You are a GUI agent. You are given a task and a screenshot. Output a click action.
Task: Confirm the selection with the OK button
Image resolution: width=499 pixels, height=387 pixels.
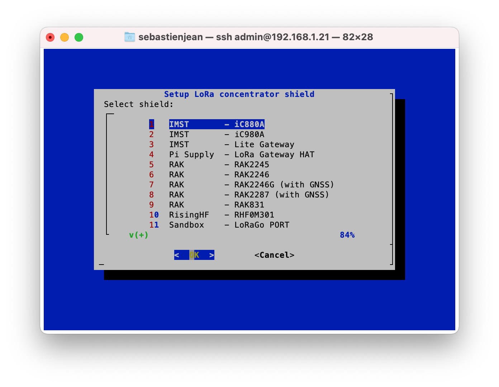(194, 255)
